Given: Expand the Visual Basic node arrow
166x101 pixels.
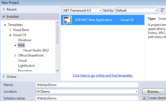Looking at the screenshot, I should pos(10,30).
